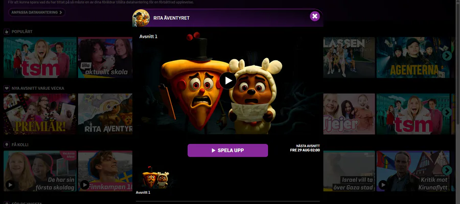Play the Kritik mot Kirunaflytt clip
460x204 pixels.
383,185
